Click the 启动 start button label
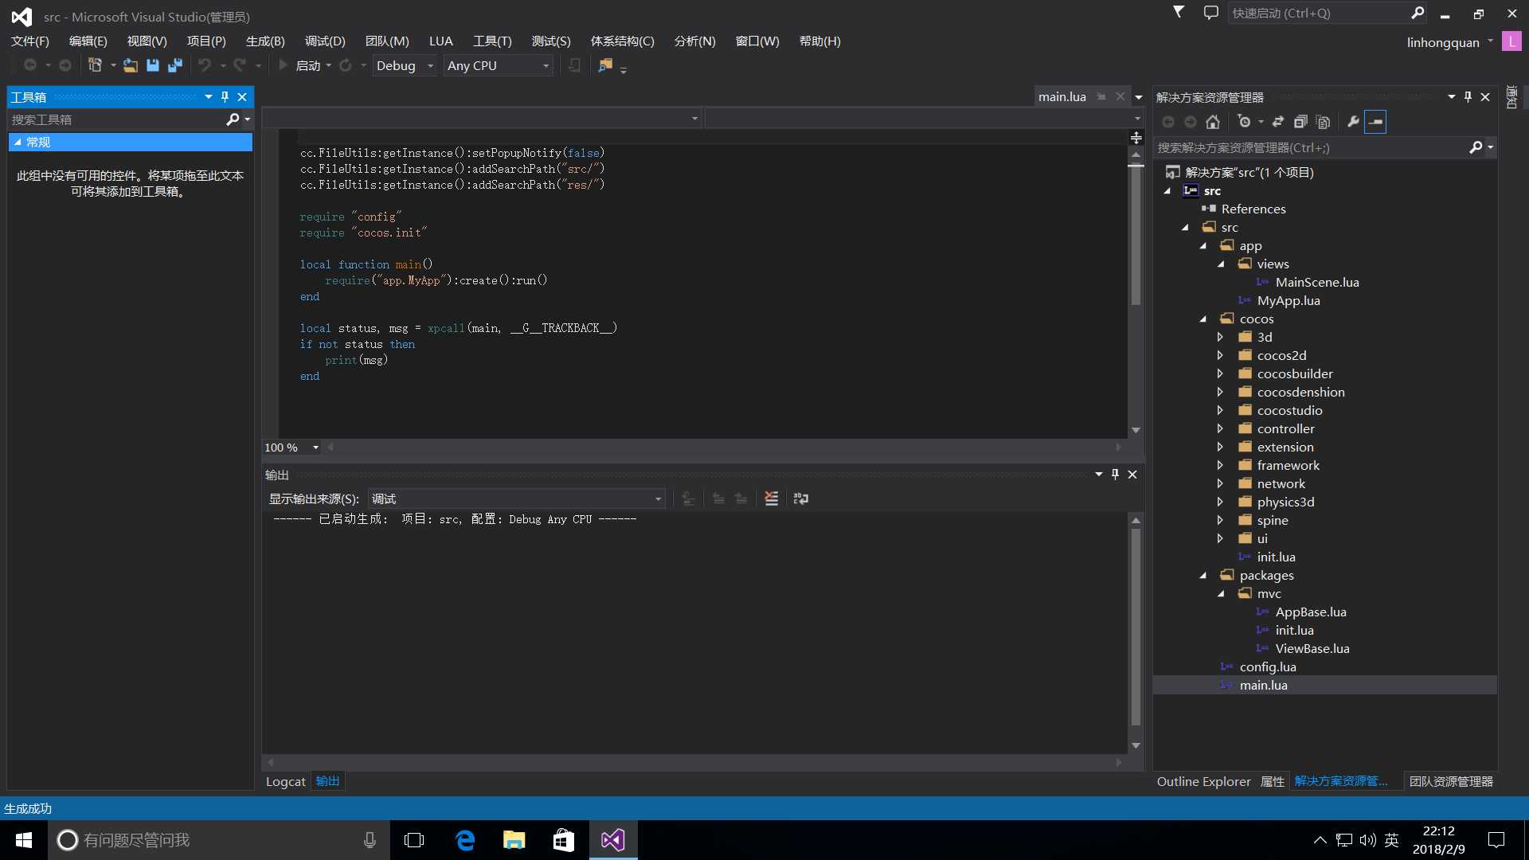The height and width of the screenshot is (860, 1529). pos(307,65)
